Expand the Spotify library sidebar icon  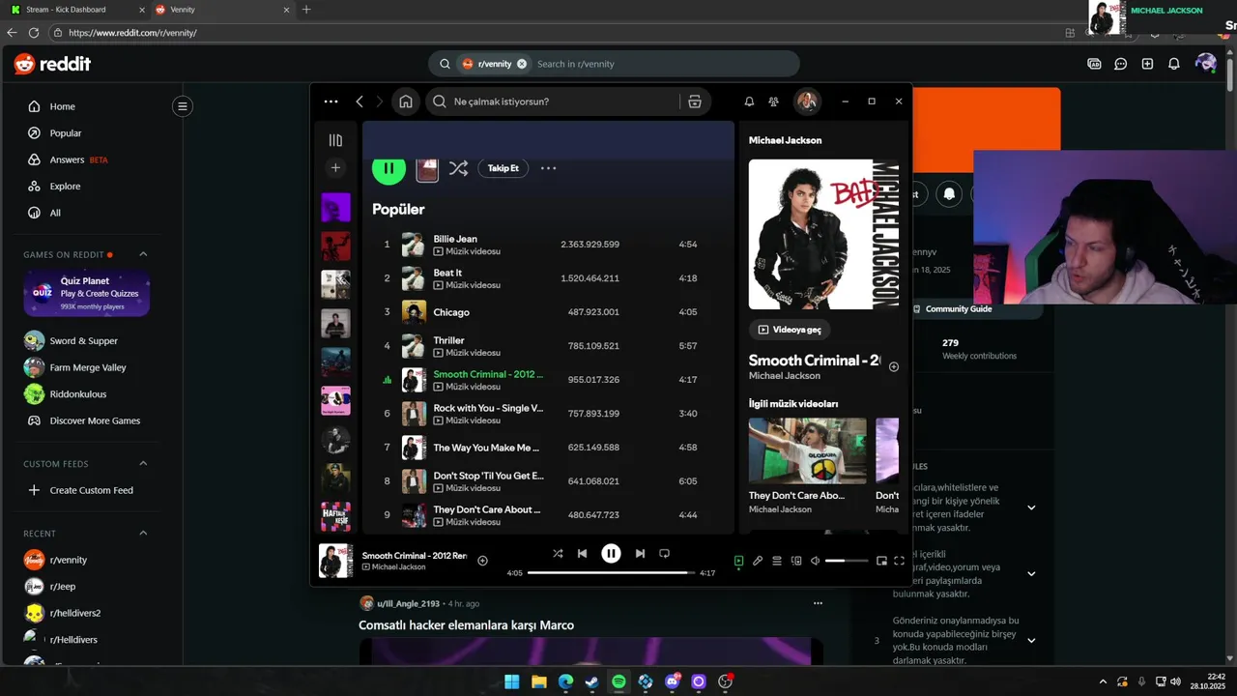[x=335, y=140]
